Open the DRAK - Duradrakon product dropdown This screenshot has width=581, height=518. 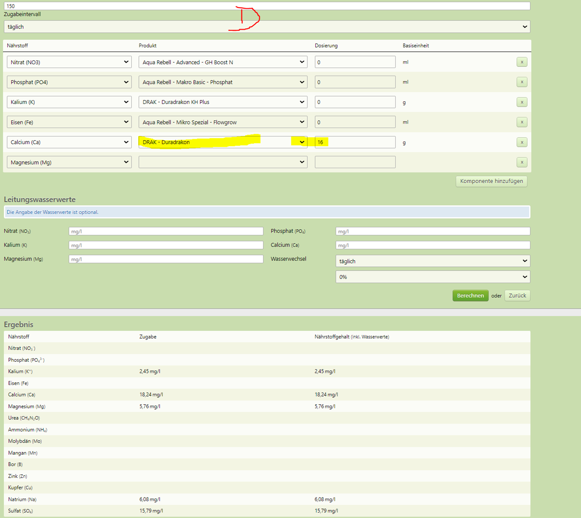tap(223, 142)
